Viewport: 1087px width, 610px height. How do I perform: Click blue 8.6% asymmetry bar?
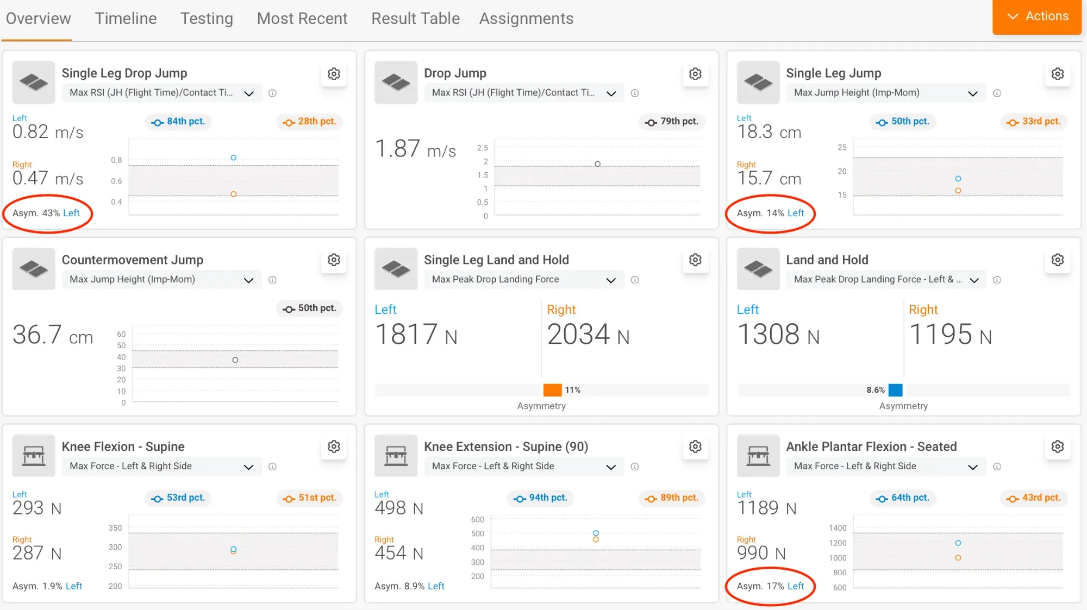896,390
